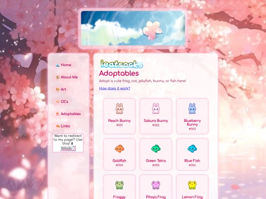Click the wave icon beside Home
The image size is (266, 199).
tap(58, 65)
